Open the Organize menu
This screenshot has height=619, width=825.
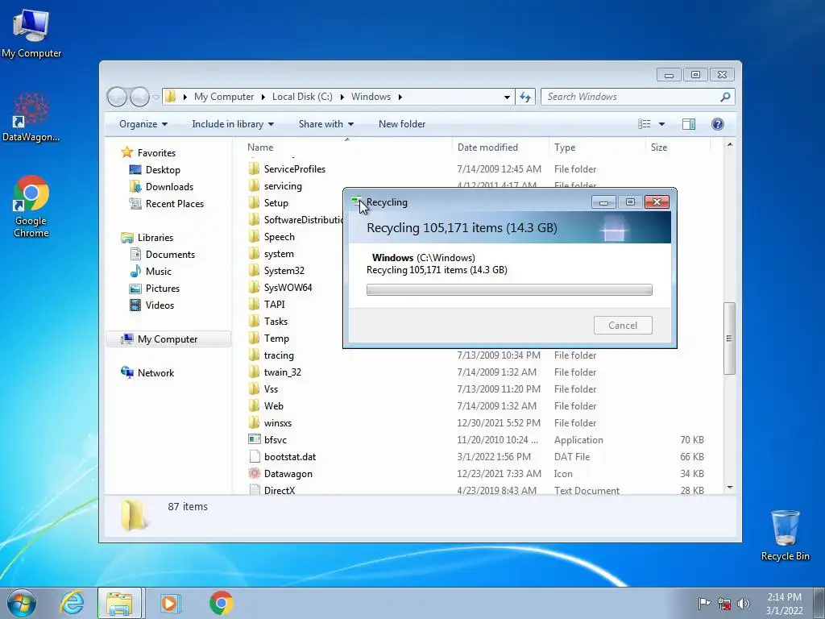(x=143, y=123)
